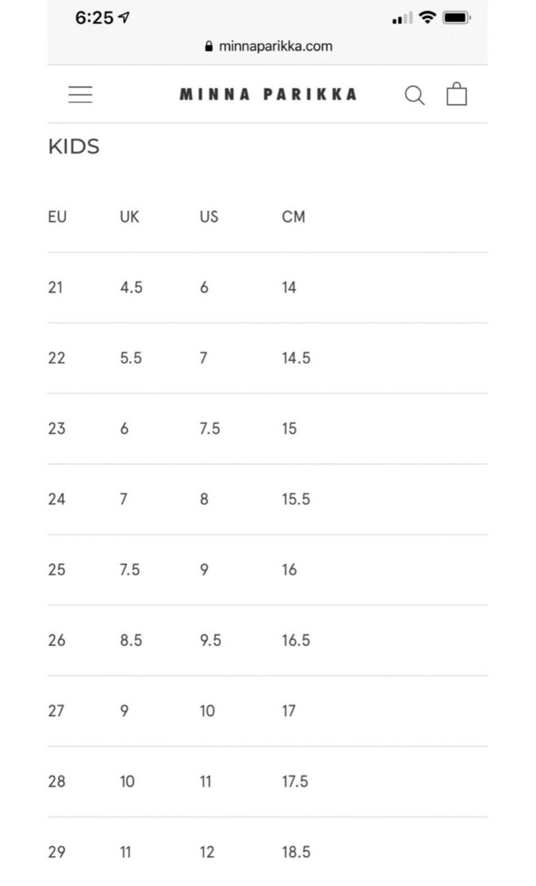The image size is (536, 886).
Task: Select the CM column header
Action: pos(293,217)
